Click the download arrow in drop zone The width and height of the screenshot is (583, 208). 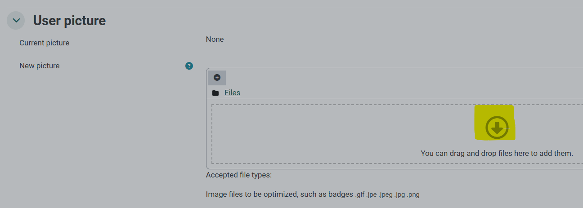pos(497,128)
